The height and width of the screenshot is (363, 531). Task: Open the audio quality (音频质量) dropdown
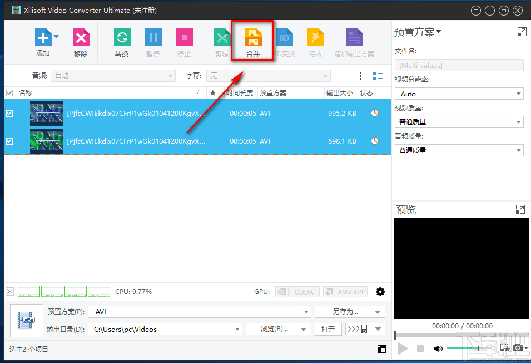point(459,150)
